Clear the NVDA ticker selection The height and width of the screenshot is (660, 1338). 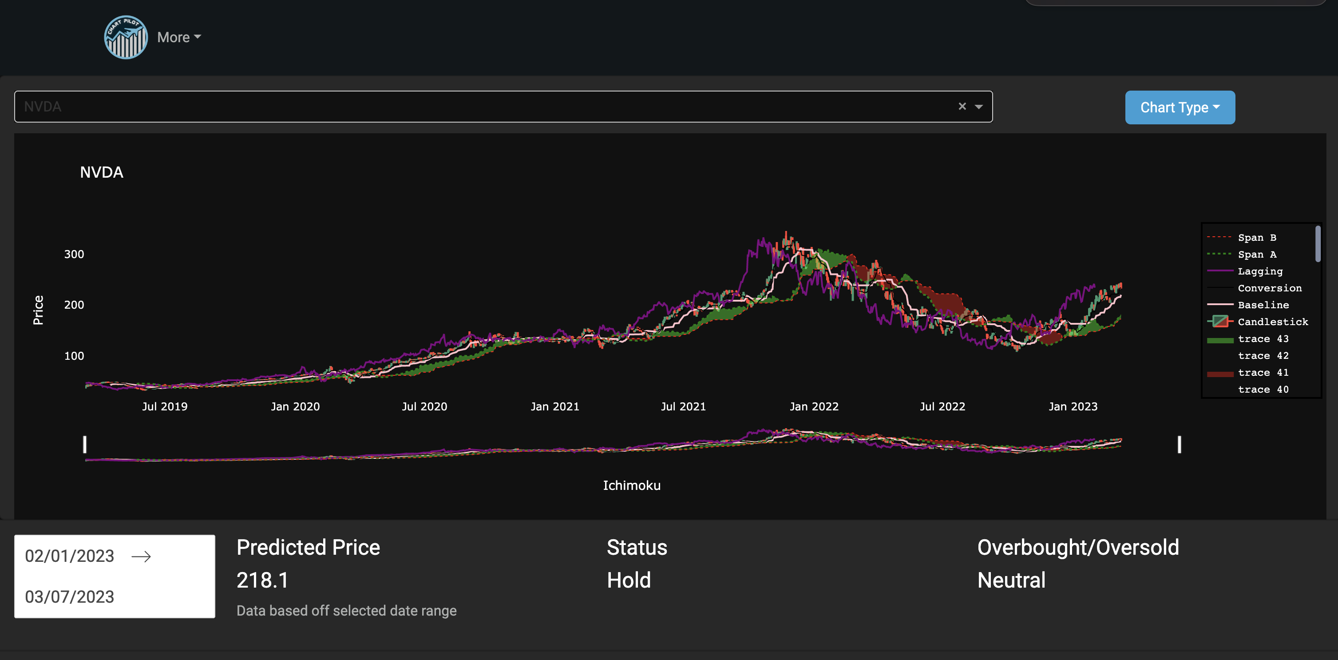click(x=962, y=107)
